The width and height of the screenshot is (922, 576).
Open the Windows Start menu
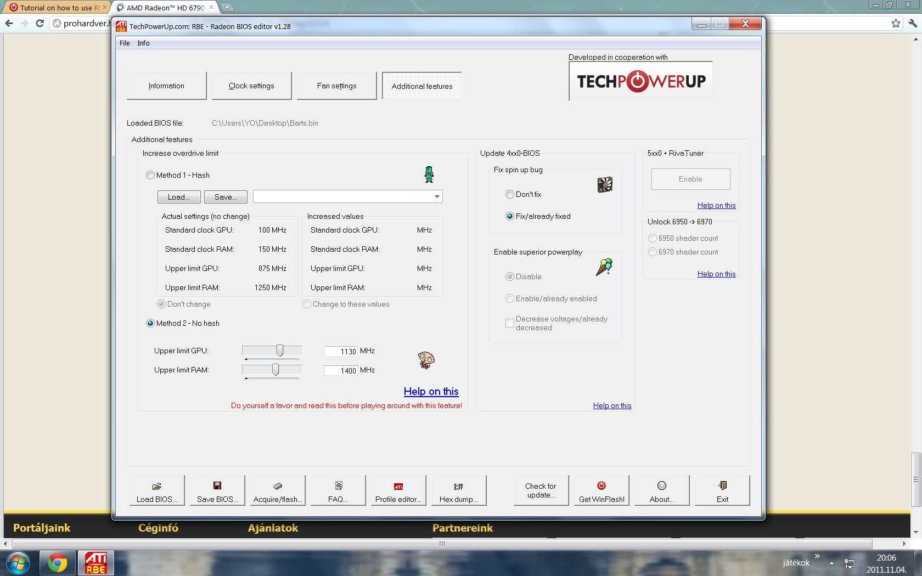click(18, 563)
